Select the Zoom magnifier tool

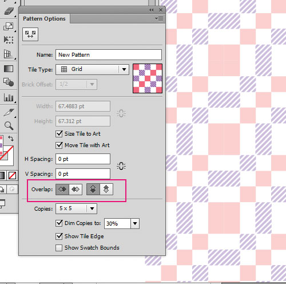click(x=9, y=126)
